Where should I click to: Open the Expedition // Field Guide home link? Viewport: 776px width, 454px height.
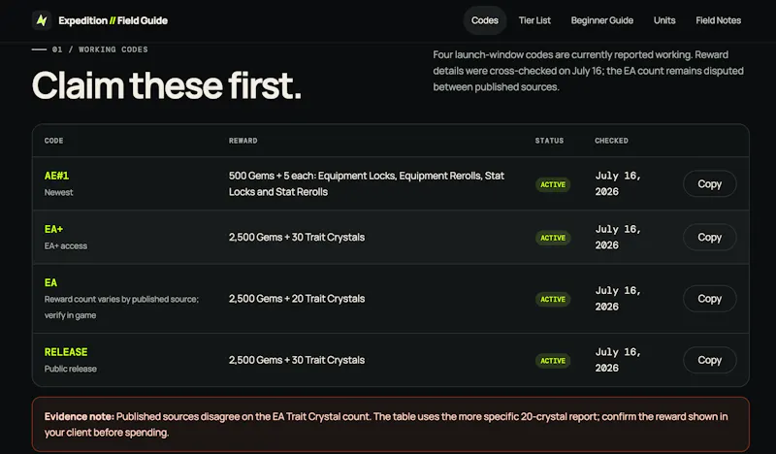pyautogui.click(x=100, y=20)
